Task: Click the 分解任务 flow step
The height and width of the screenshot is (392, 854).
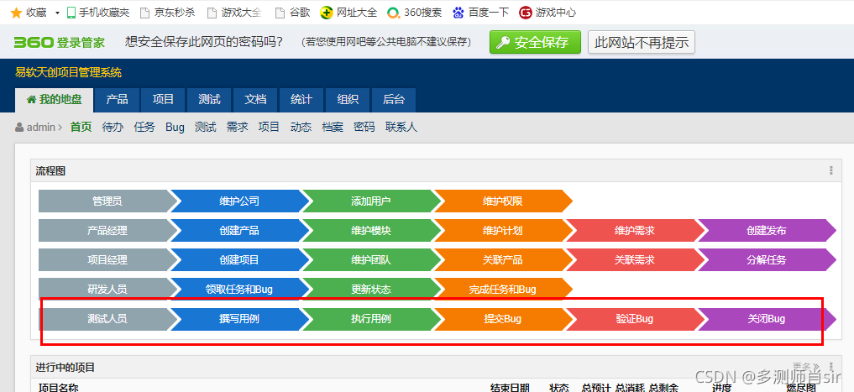Action: [767, 259]
